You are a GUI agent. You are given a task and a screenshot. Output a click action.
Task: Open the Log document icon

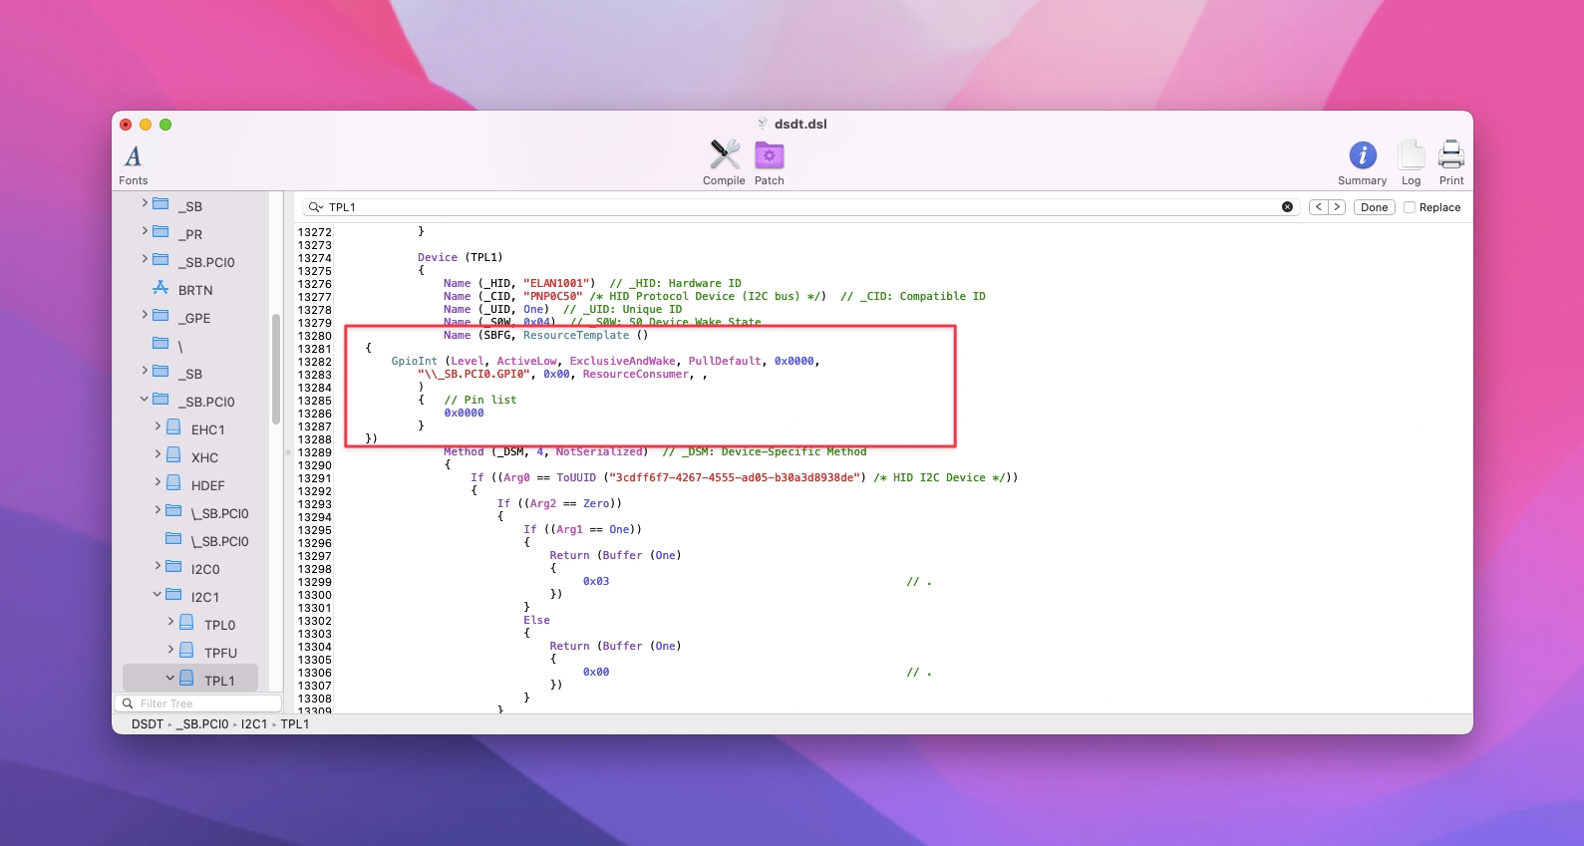click(x=1411, y=155)
